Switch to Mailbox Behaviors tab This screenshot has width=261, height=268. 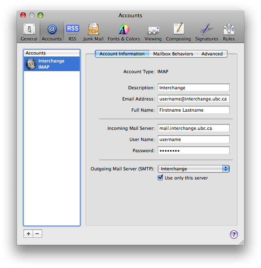(x=173, y=54)
